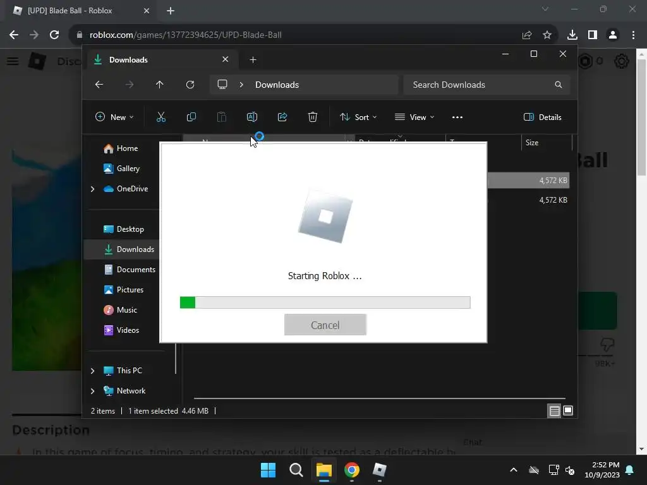Toggle Chrome side panel icon
The image size is (647, 485).
coord(593,35)
